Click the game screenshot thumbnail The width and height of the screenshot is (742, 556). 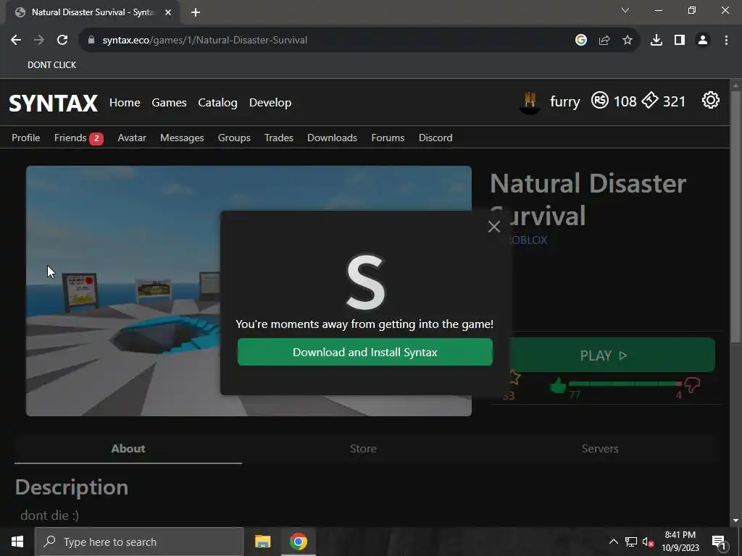[249, 291]
